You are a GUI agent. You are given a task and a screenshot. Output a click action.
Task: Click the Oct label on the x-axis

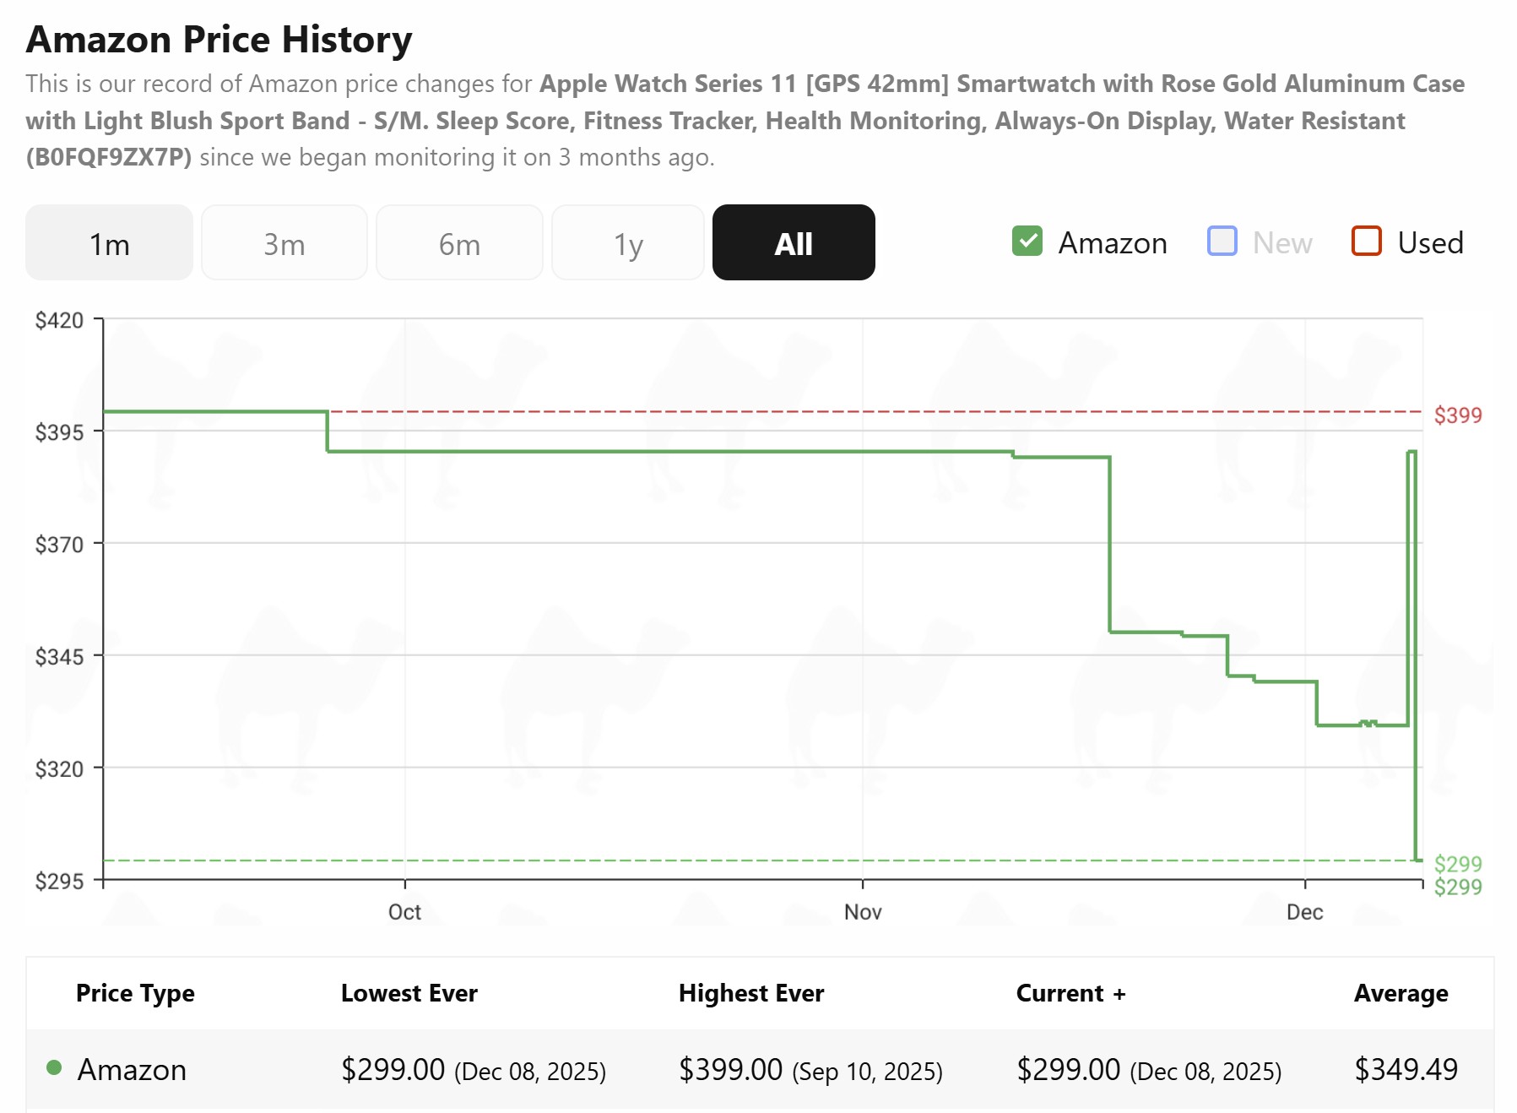[404, 912]
